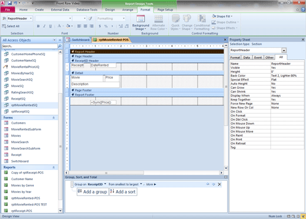This screenshot has width=306, height=219.
Task: Click the Format Painter icon
Action: (x=90, y=18)
